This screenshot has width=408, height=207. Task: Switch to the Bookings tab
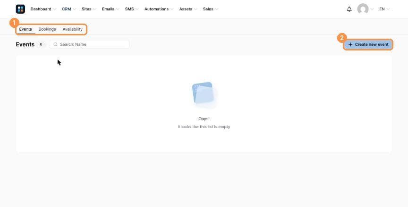47,29
